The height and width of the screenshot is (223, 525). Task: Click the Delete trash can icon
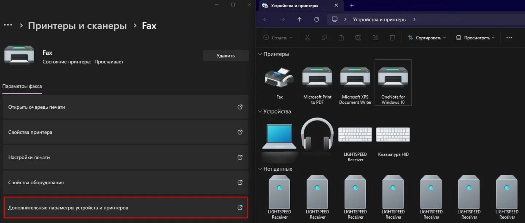click(392, 38)
